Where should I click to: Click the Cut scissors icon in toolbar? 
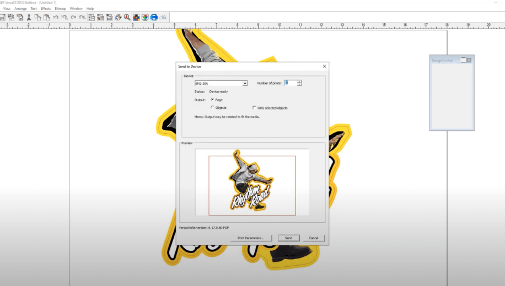click(29, 18)
